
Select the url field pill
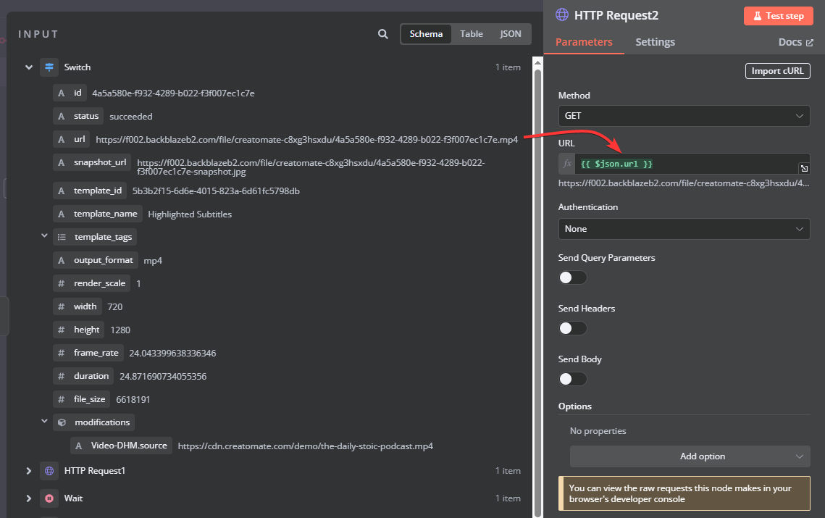[72, 140]
